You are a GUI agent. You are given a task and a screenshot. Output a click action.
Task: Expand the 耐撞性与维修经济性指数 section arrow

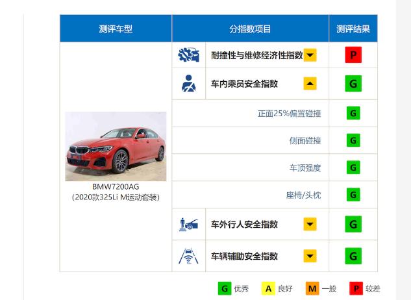click(310, 55)
